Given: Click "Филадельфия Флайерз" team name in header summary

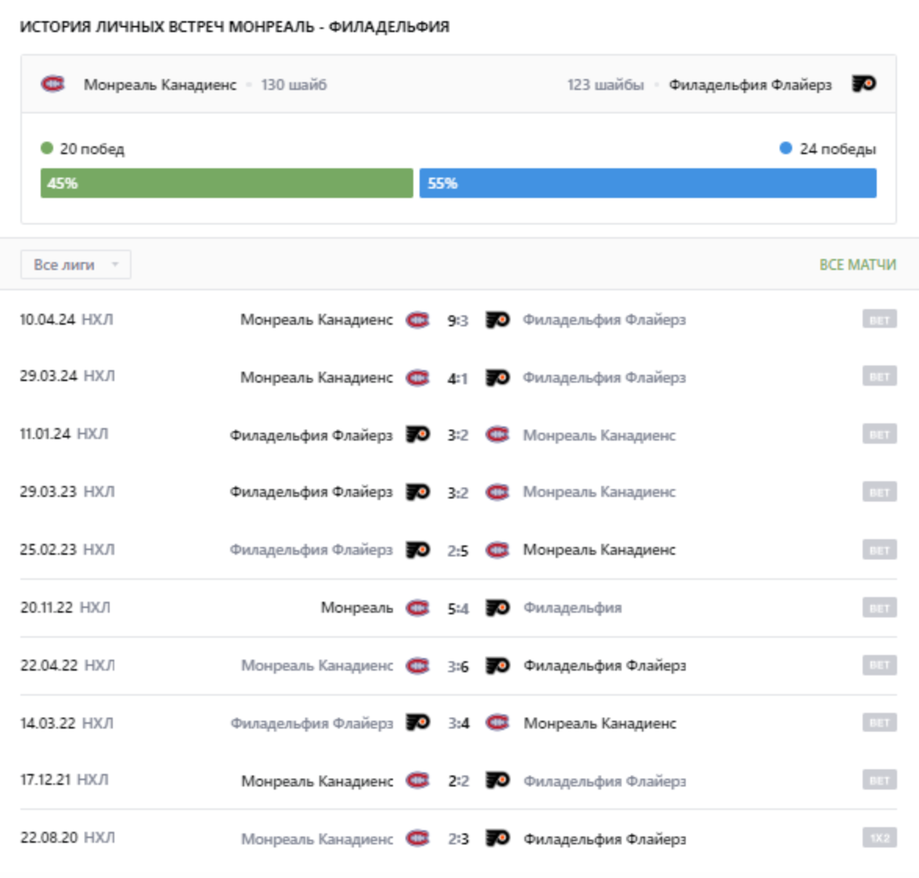Looking at the screenshot, I should click(x=749, y=85).
